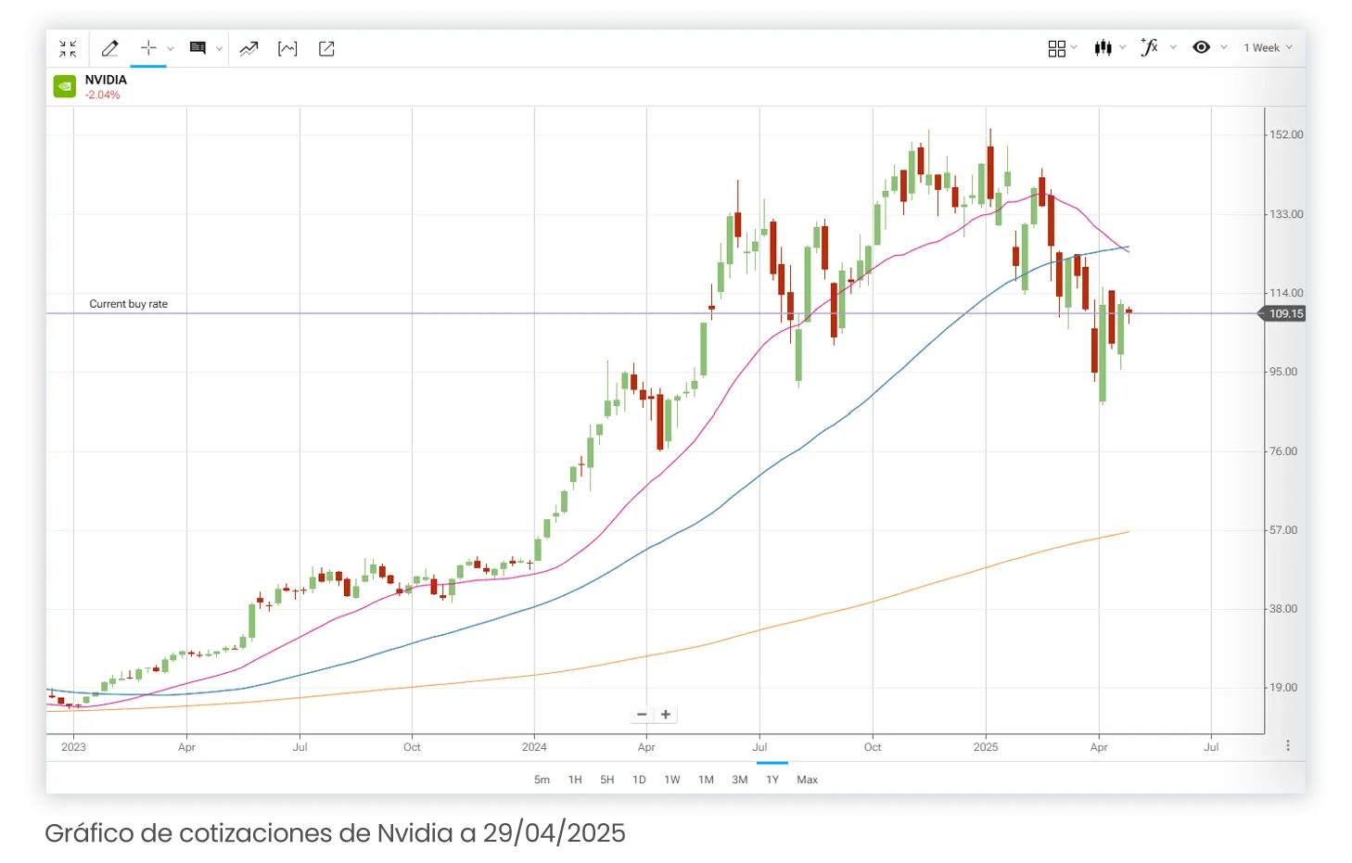1352x863 pixels.
Task: Expand the arrow beside the eye icon
Action: pos(1224,48)
